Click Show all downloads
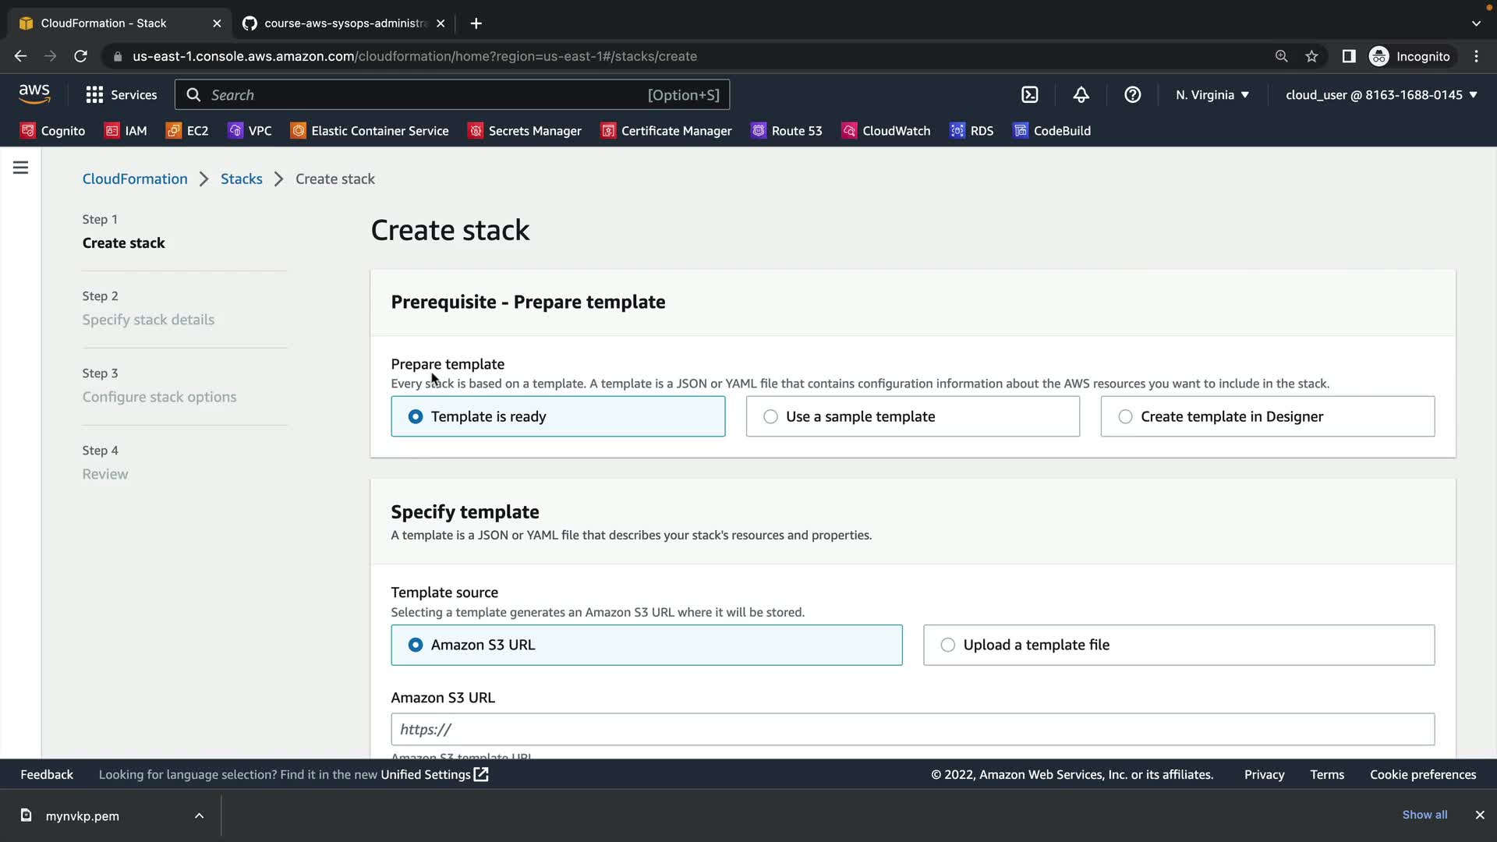The height and width of the screenshot is (842, 1497). [1424, 815]
